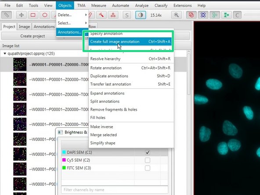Image resolution: width=260 pixels, height=195 pixels.
Task: Select the Cy5 SEM (C2) channel row
Action: [x=115, y=160]
